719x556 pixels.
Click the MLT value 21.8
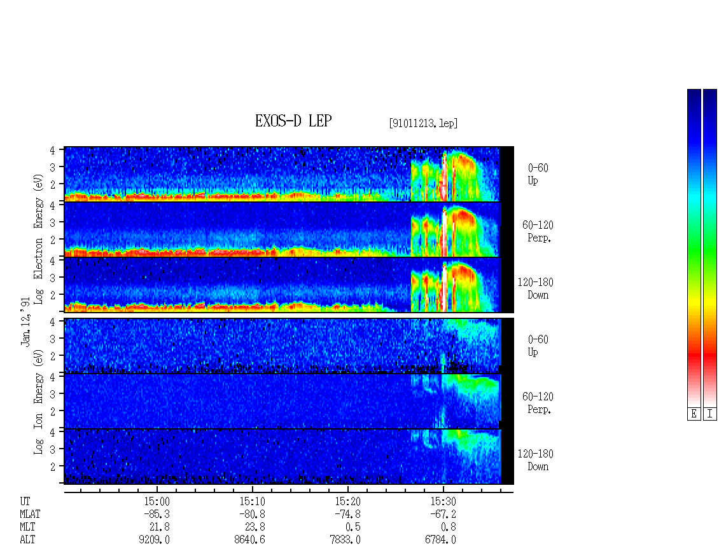(160, 527)
